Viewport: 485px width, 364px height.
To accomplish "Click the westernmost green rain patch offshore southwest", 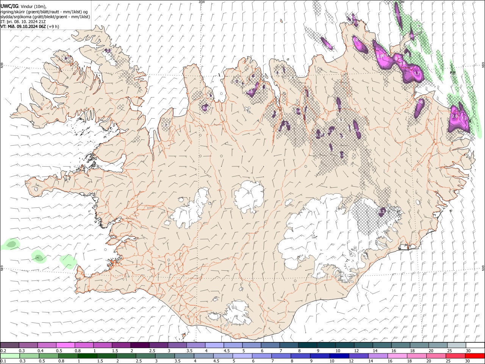I will pos(10,244).
